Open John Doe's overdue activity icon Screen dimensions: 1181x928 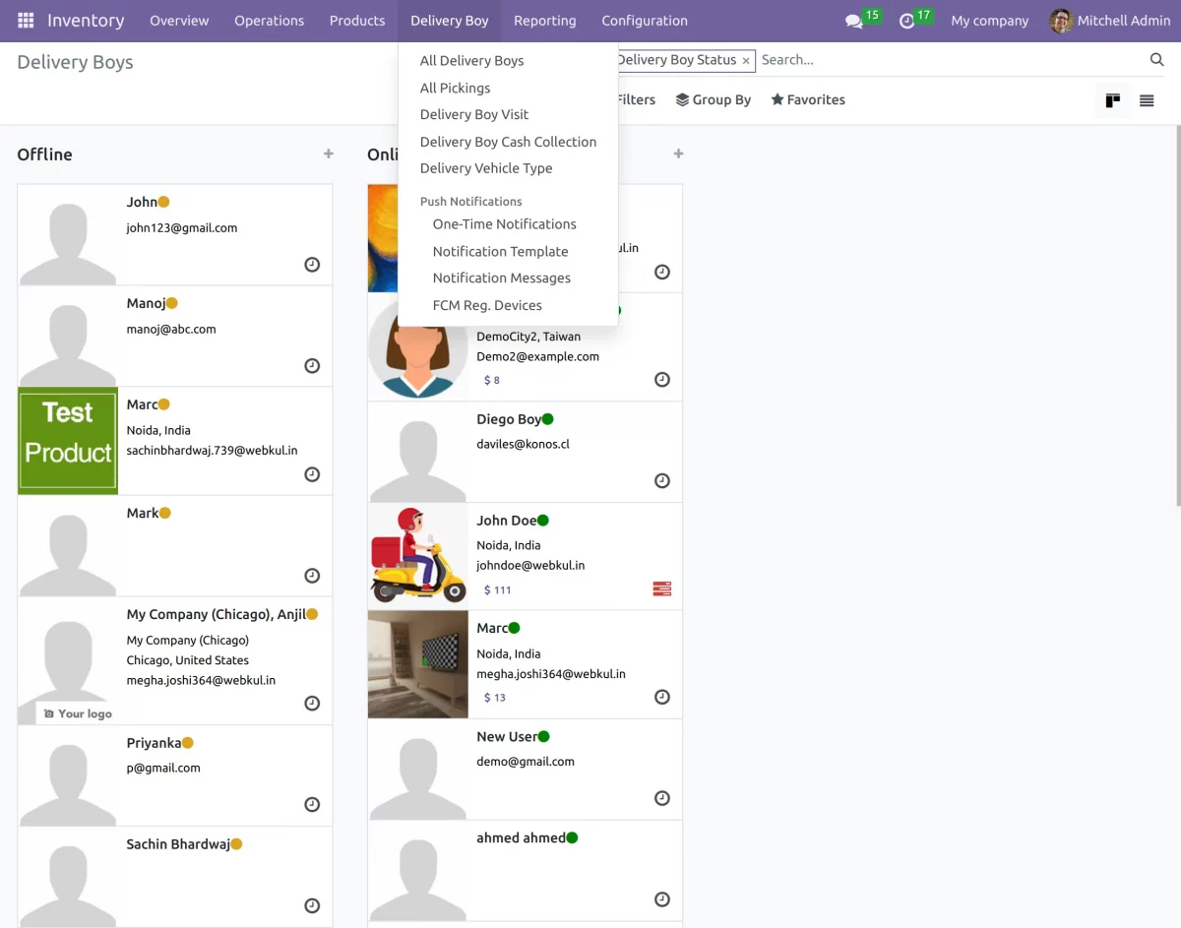click(661, 589)
